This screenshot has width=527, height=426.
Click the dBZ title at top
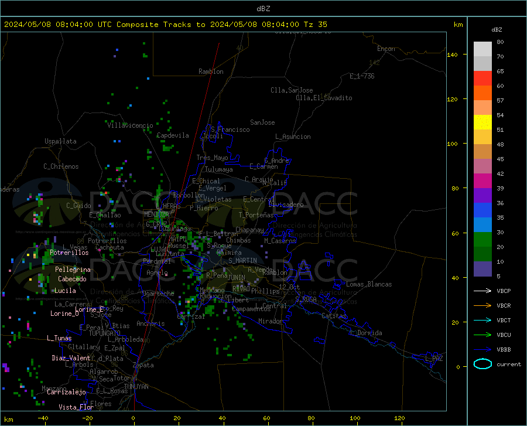pos(263,9)
